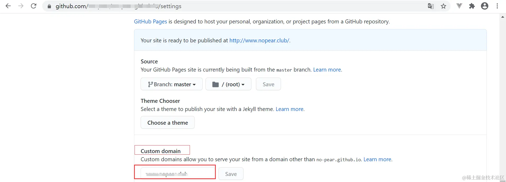Viewport: 506px width, 182px height.
Task: Open the profile avatar icon
Action: pyautogui.click(x=485, y=6)
